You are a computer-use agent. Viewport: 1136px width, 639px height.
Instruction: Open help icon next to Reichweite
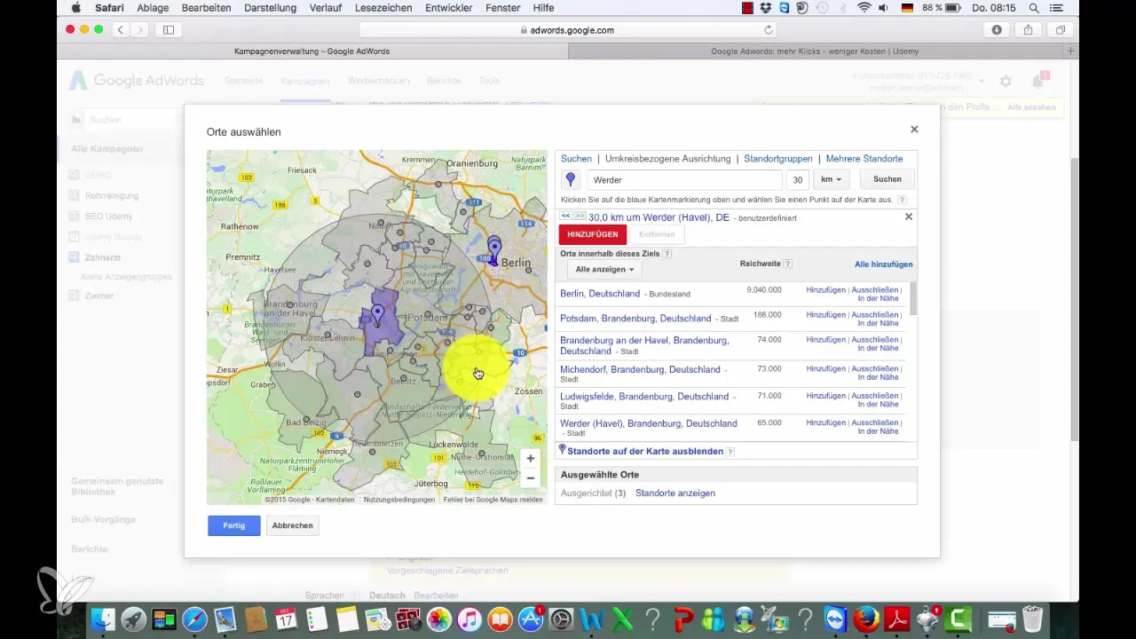[787, 264]
